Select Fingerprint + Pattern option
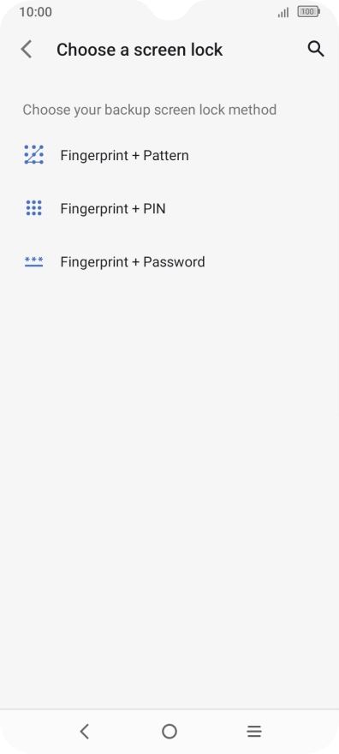The width and height of the screenshot is (339, 754). click(169, 155)
